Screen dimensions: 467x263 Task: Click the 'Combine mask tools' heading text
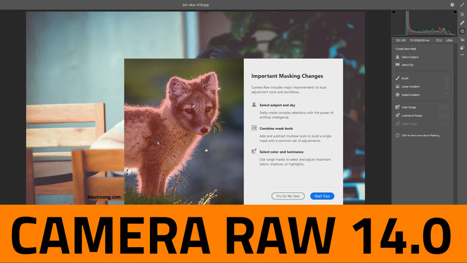coord(276,129)
